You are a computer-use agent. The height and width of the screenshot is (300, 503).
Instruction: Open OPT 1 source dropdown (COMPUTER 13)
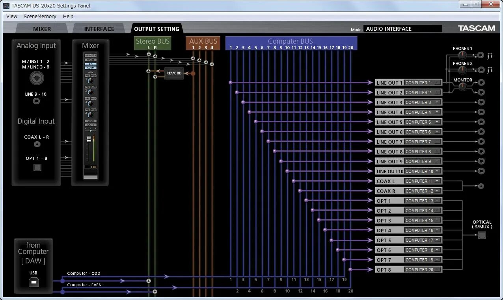tap(423, 201)
